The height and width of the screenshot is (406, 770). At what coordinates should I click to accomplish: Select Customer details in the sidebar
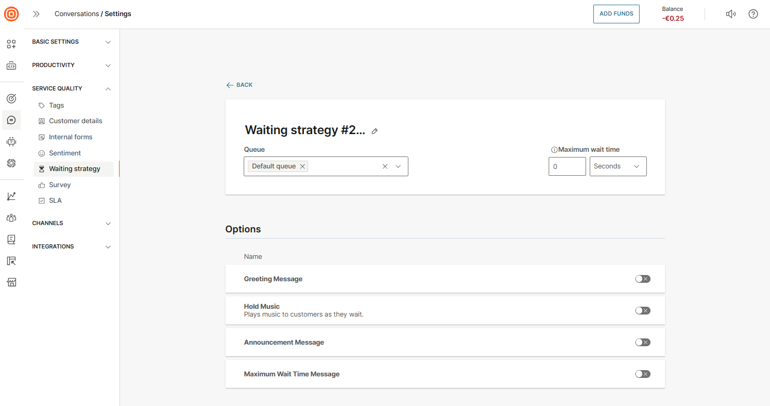pyautogui.click(x=75, y=121)
